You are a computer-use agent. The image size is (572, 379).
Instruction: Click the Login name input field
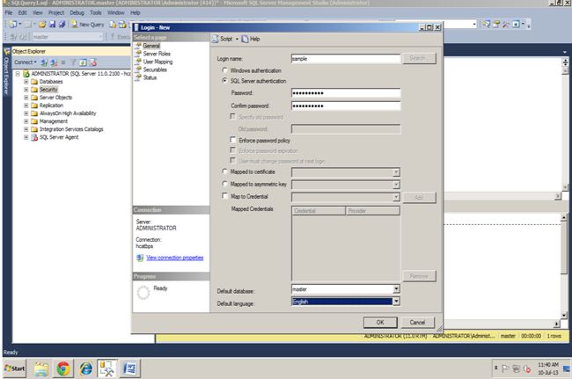(346, 59)
